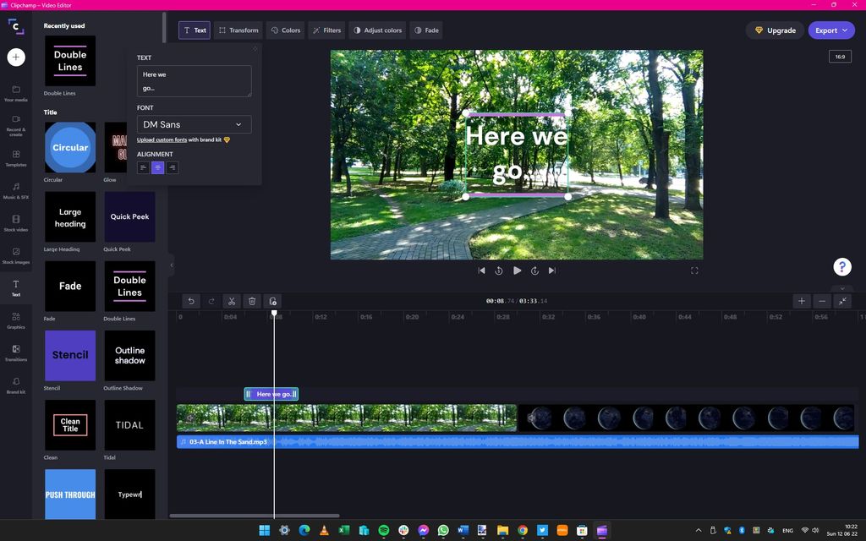
Task: Open Windows Start menu
Action: point(265,531)
